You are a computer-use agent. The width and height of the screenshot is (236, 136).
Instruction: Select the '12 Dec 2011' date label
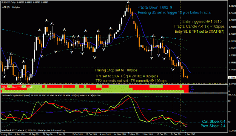pos(162,134)
